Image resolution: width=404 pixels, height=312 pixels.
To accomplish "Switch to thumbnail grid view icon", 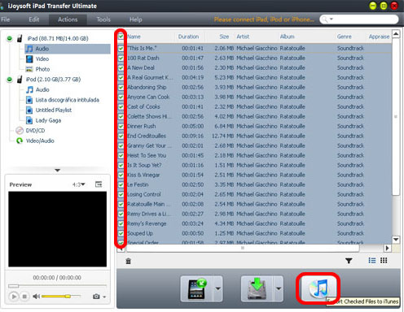I will click(384, 261).
